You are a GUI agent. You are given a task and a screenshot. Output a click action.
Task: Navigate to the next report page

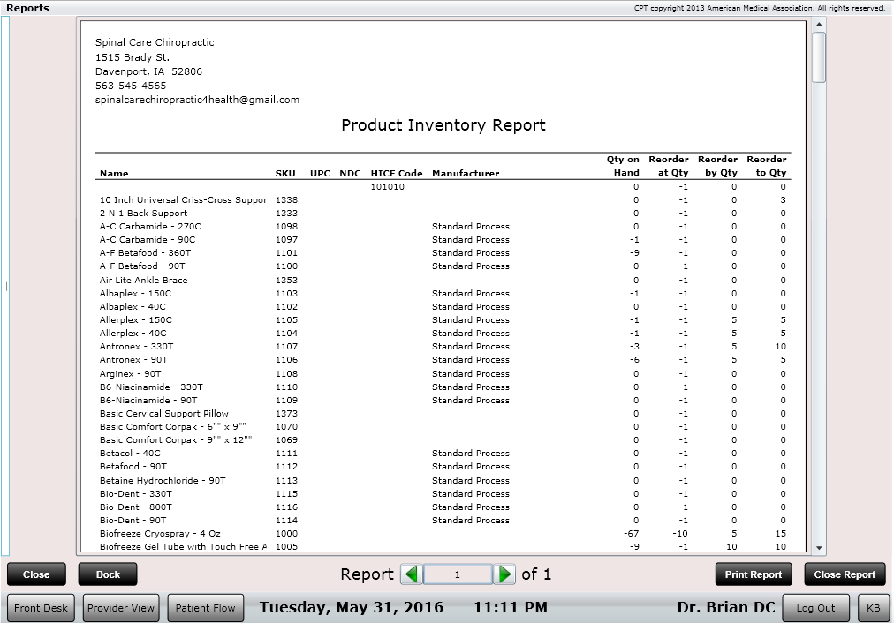click(x=504, y=574)
